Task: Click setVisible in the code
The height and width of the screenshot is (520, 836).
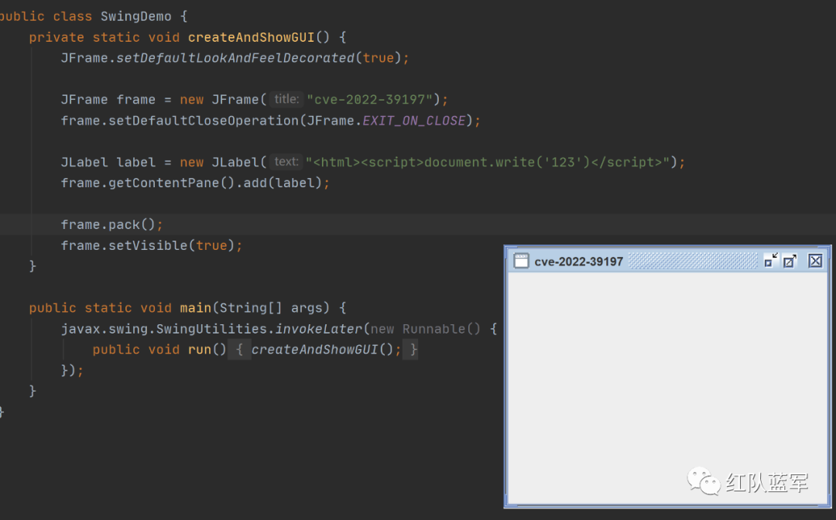Action: [x=148, y=245]
